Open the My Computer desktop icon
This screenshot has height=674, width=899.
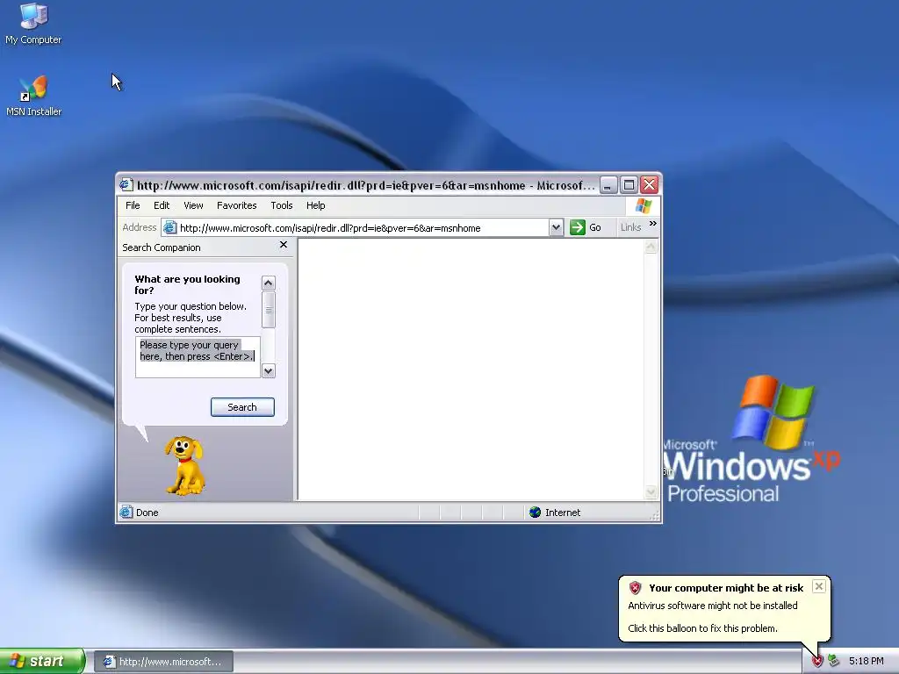click(x=33, y=24)
